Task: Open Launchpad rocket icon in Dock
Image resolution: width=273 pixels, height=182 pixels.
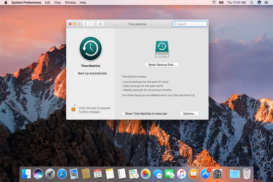Action: (50, 174)
